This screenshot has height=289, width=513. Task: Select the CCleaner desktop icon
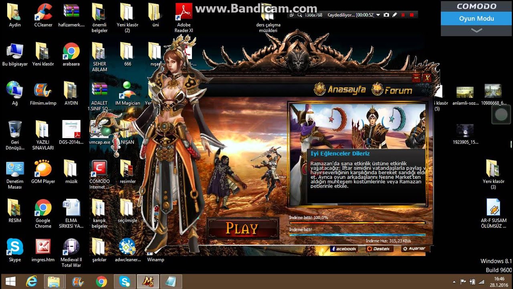pyautogui.click(x=43, y=15)
